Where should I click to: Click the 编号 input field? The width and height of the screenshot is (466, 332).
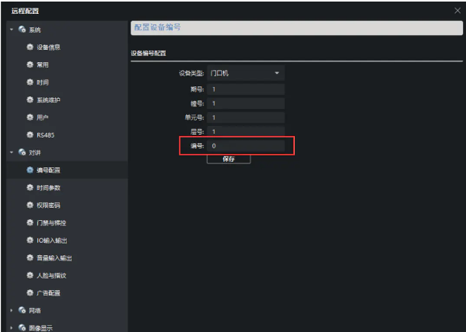246,146
